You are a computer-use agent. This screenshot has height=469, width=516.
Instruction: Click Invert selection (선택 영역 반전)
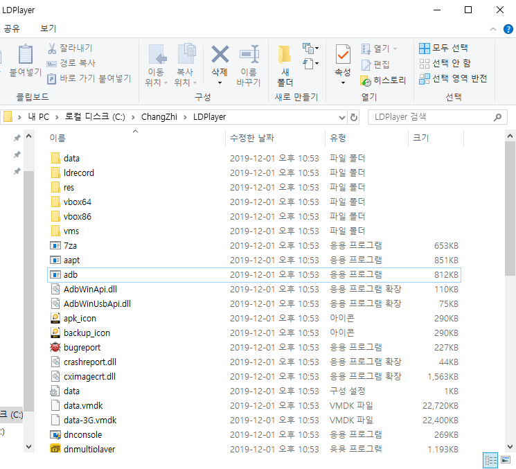click(x=453, y=78)
